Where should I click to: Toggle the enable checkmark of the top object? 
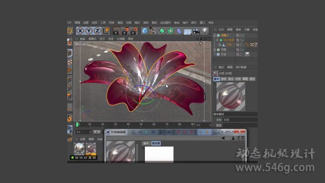coord(242,35)
